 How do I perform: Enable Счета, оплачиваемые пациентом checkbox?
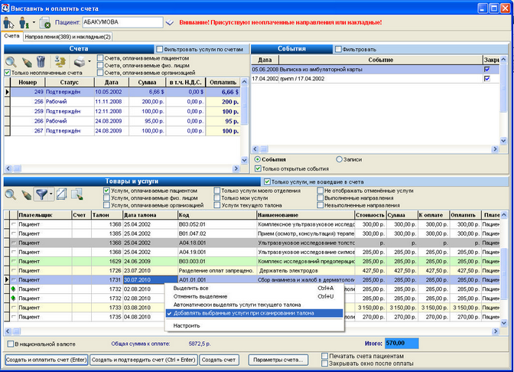coord(100,58)
